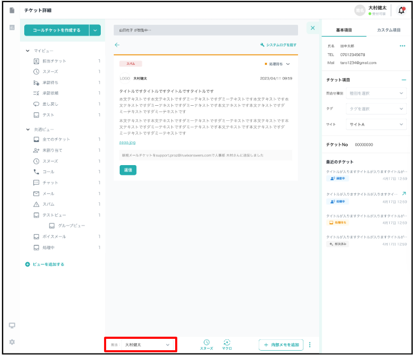Open the external link arrow on recent ticket
The height and width of the screenshot is (355, 415).
pyautogui.click(x=404, y=193)
